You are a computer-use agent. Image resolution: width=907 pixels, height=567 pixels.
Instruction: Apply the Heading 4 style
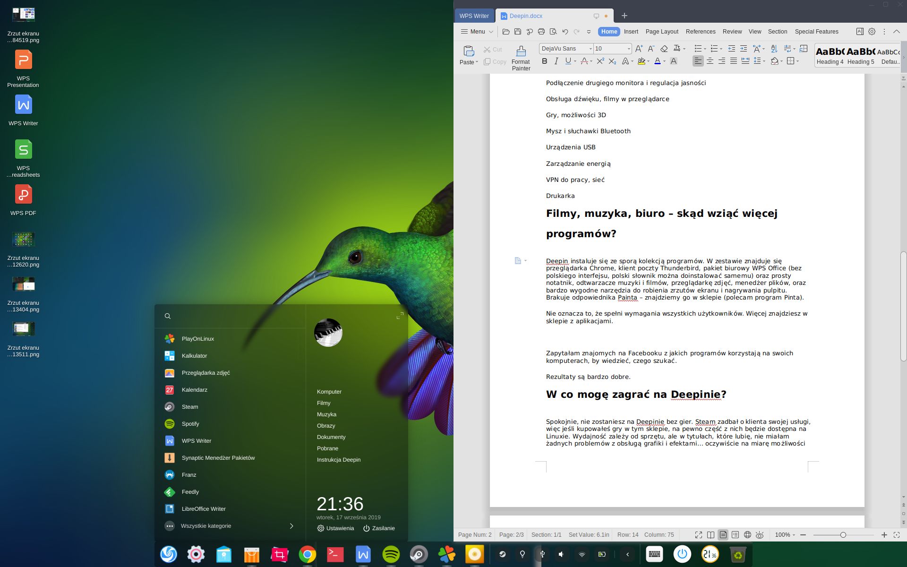tap(830, 56)
